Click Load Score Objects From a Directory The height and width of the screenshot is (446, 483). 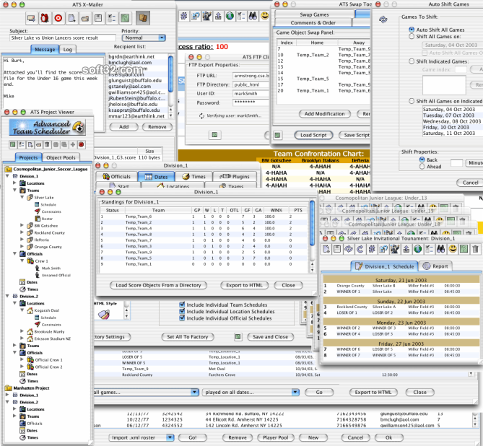tap(158, 285)
